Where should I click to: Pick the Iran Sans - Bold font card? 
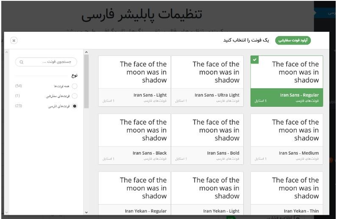pyautogui.click(x=207, y=139)
